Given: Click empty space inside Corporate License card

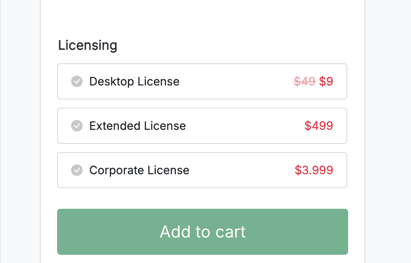Looking at the screenshot, I should (x=241, y=170).
